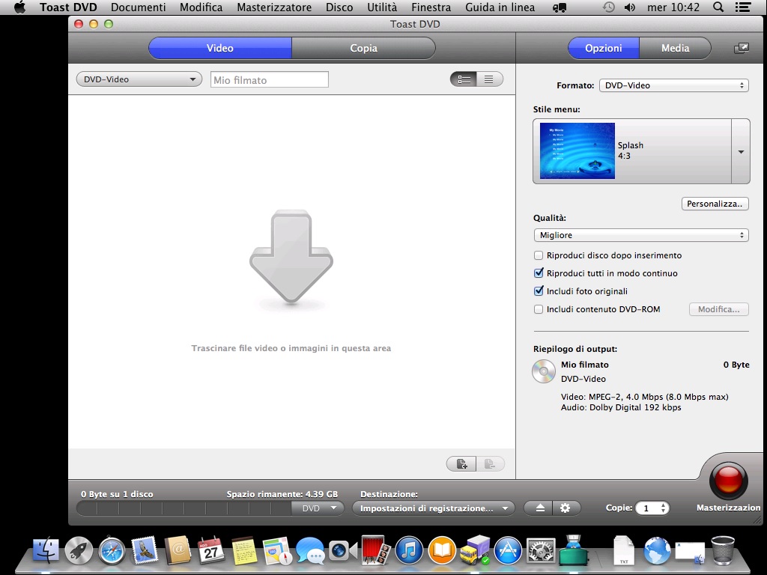Adjust the Copie stepper arrows
This screenshot has height=575, width=767.
tap(663, 508)
